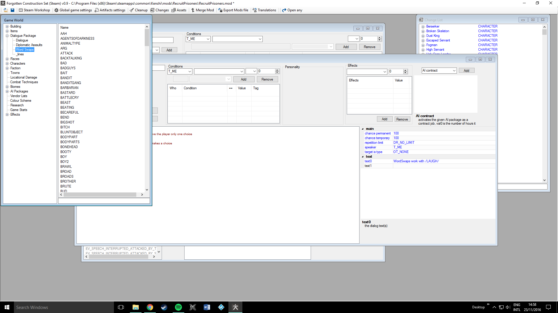
Task: Open Global game settings
Action: click(73, 10)
